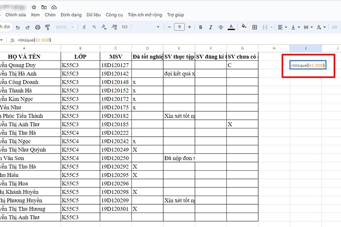Screen dimensions: 341x227
Task: Select the MSV header cell
Action: click(115, 56)
